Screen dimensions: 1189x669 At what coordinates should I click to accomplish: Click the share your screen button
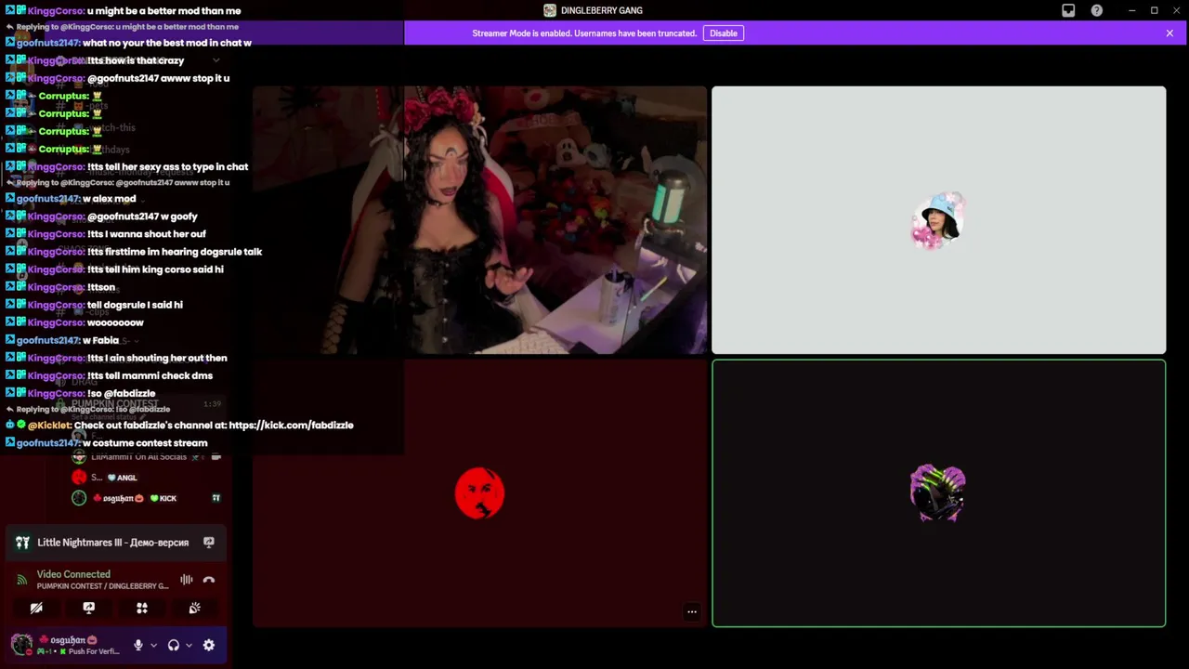(89, 608)
